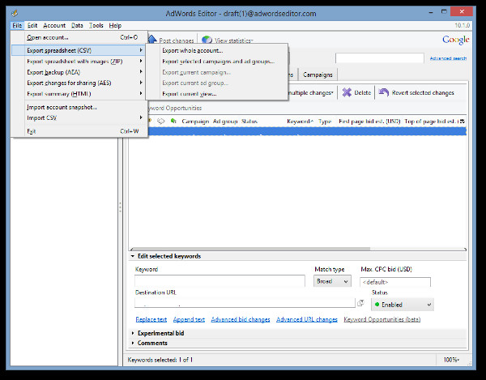
Task: Click the AdWords Editor title bar icon
Action: (x=15, y=13)
